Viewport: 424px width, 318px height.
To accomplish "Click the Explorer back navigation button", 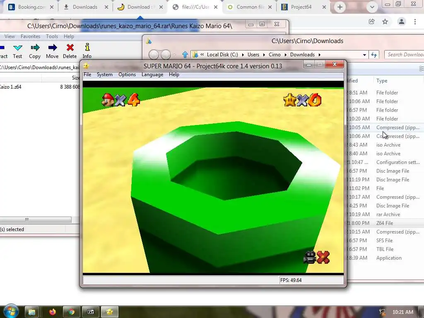I will (x=154, y=55).
